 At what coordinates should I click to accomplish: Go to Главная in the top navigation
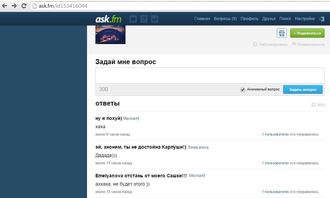pyautogui.click(x=202, y=19)
